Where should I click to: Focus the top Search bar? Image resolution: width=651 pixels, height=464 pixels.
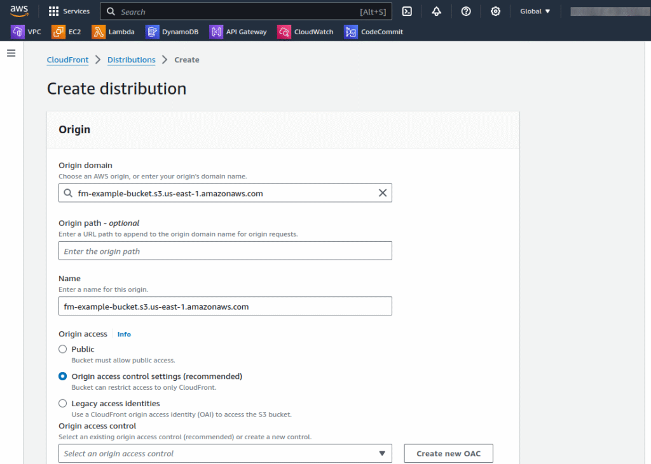click(246, 11)
